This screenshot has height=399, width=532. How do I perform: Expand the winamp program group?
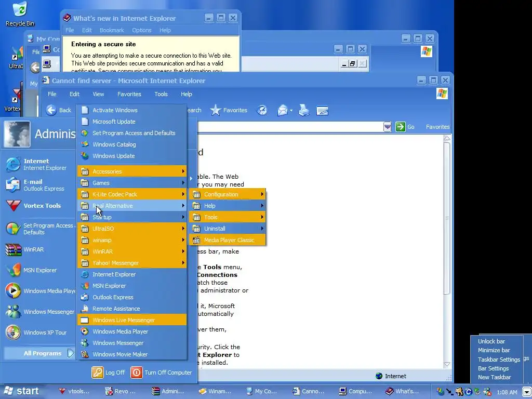click(x=132, y=240)
